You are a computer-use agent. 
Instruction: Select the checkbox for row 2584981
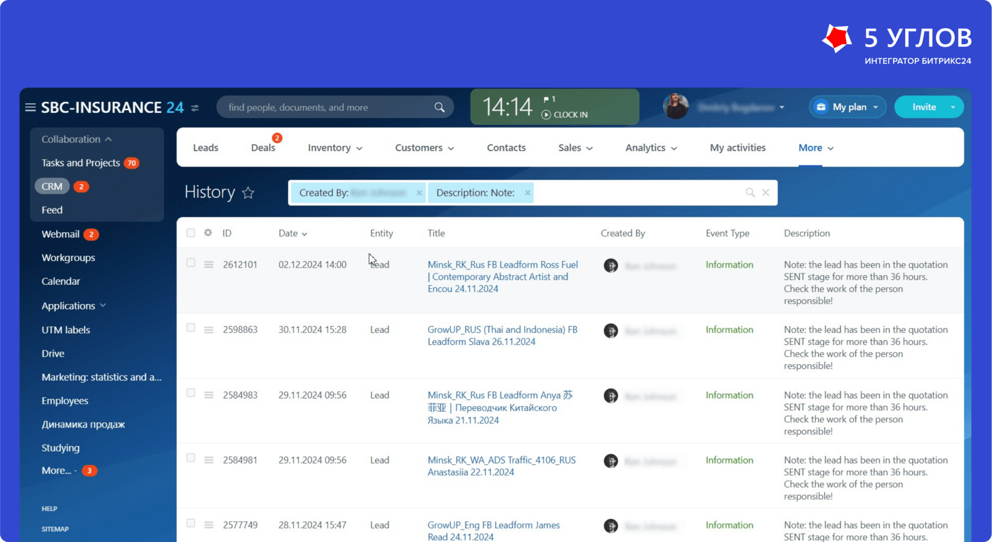(x=191, y=458)
